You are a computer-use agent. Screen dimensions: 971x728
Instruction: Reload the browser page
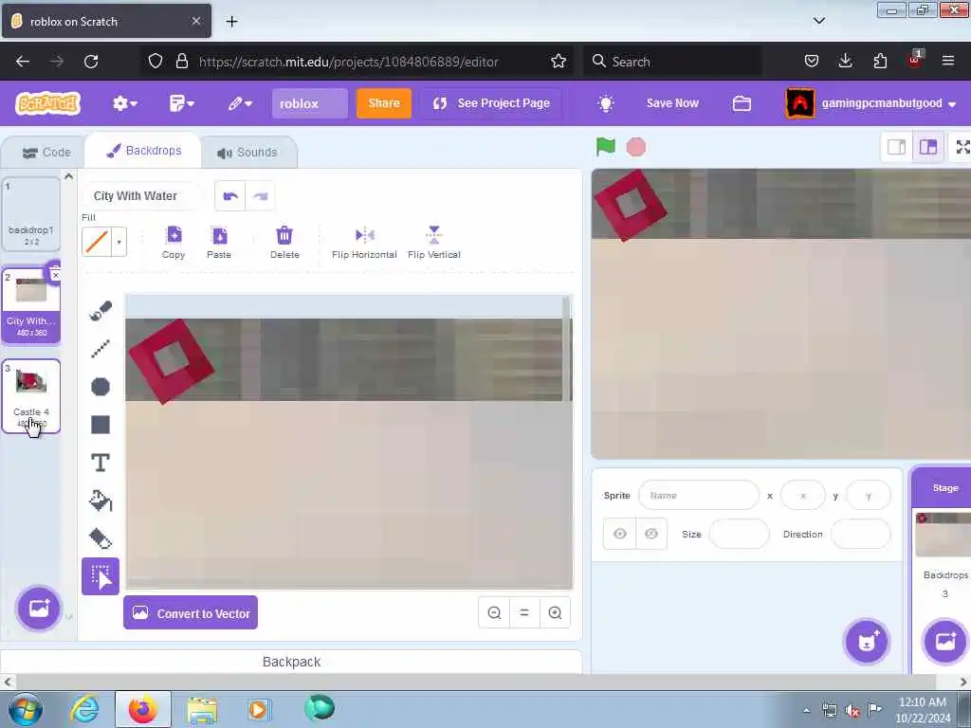click(91, 62)
